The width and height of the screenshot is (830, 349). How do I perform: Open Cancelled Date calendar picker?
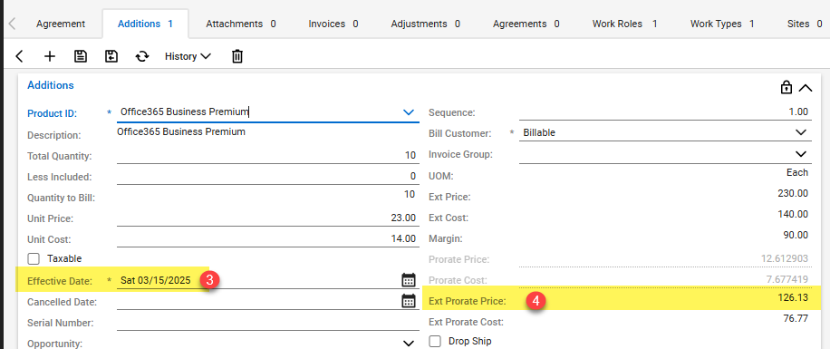(x=408, y=301)
